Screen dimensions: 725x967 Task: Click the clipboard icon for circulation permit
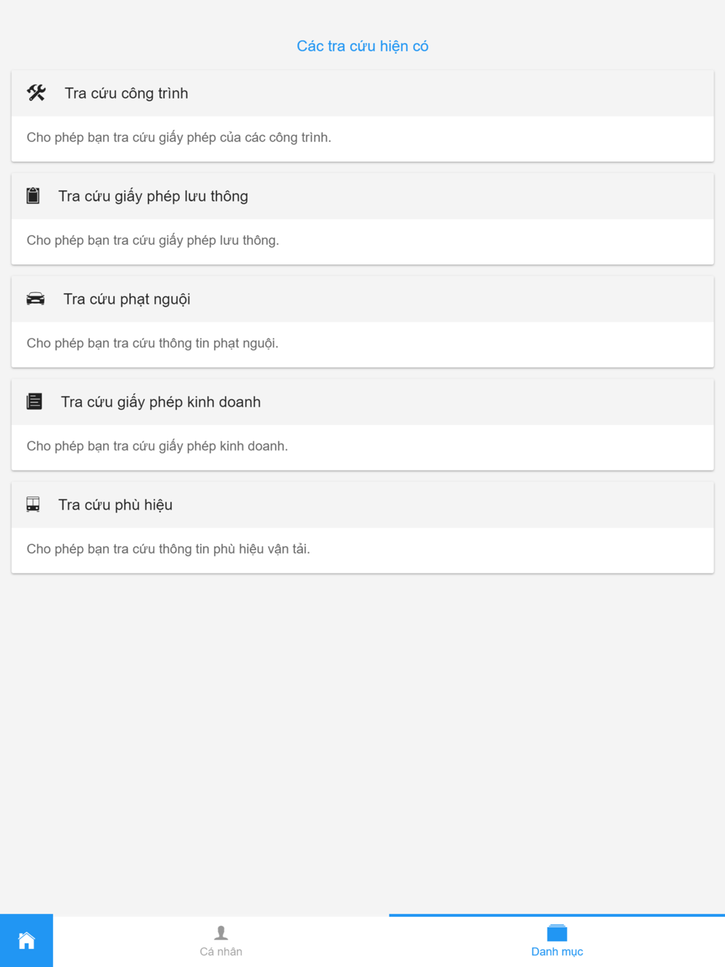point(33,196)
